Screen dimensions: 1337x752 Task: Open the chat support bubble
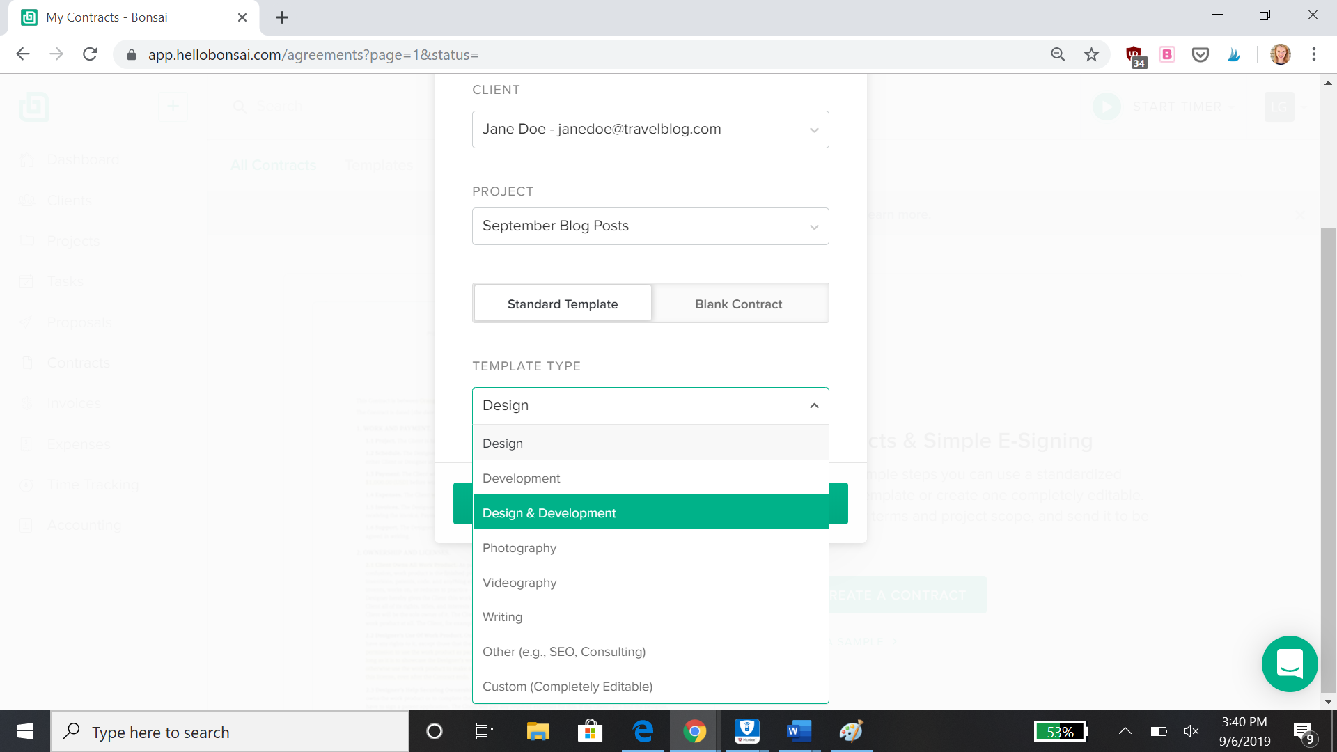[x=1290, y=664]
